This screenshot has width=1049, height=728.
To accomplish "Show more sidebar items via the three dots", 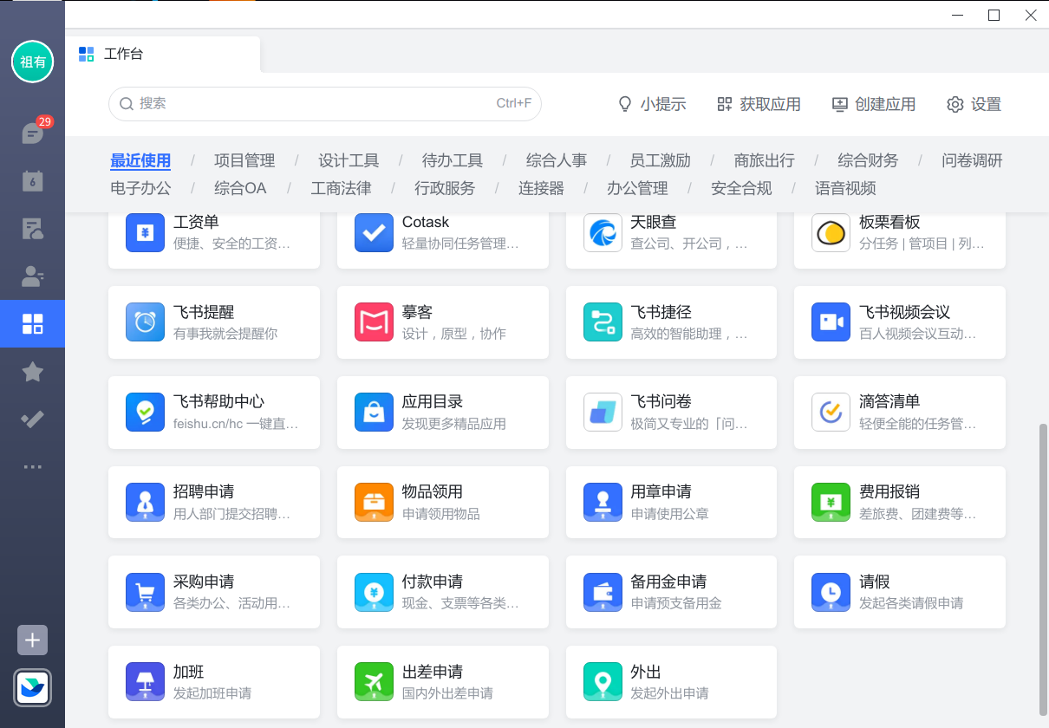I will [x=32, y=467].
